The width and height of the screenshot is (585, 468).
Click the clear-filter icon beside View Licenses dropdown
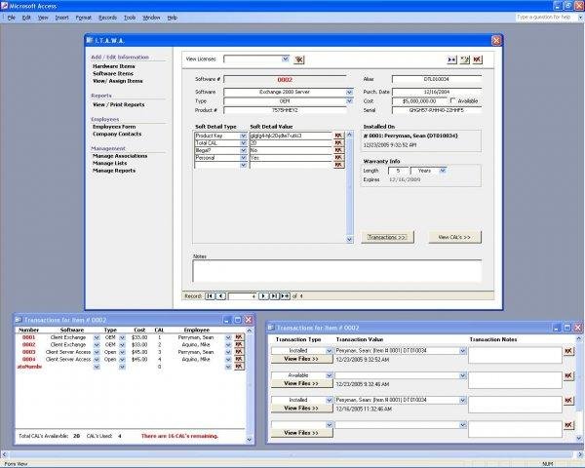(299, 59)
